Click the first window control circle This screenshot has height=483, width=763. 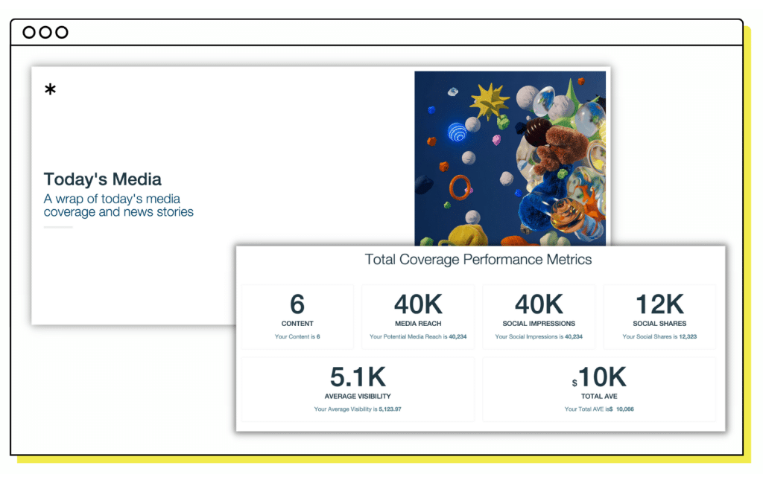coord(29,32)
